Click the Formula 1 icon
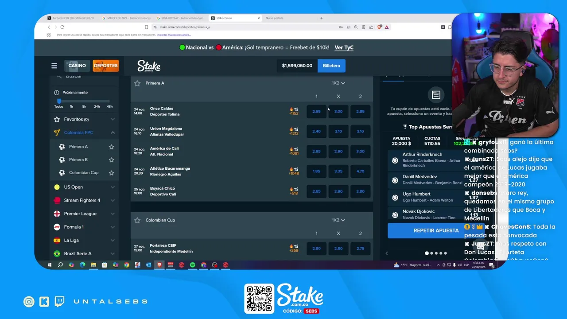 pos(57,227)
